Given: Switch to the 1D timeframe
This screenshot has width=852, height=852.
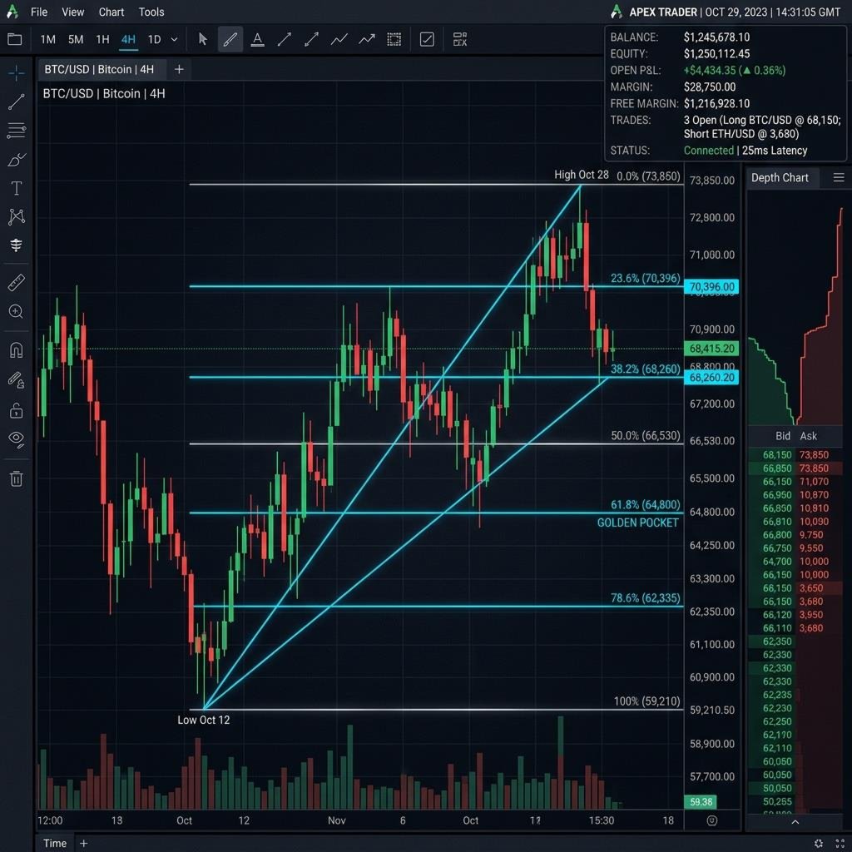Looking at the screenshot, I should point(154,40).
